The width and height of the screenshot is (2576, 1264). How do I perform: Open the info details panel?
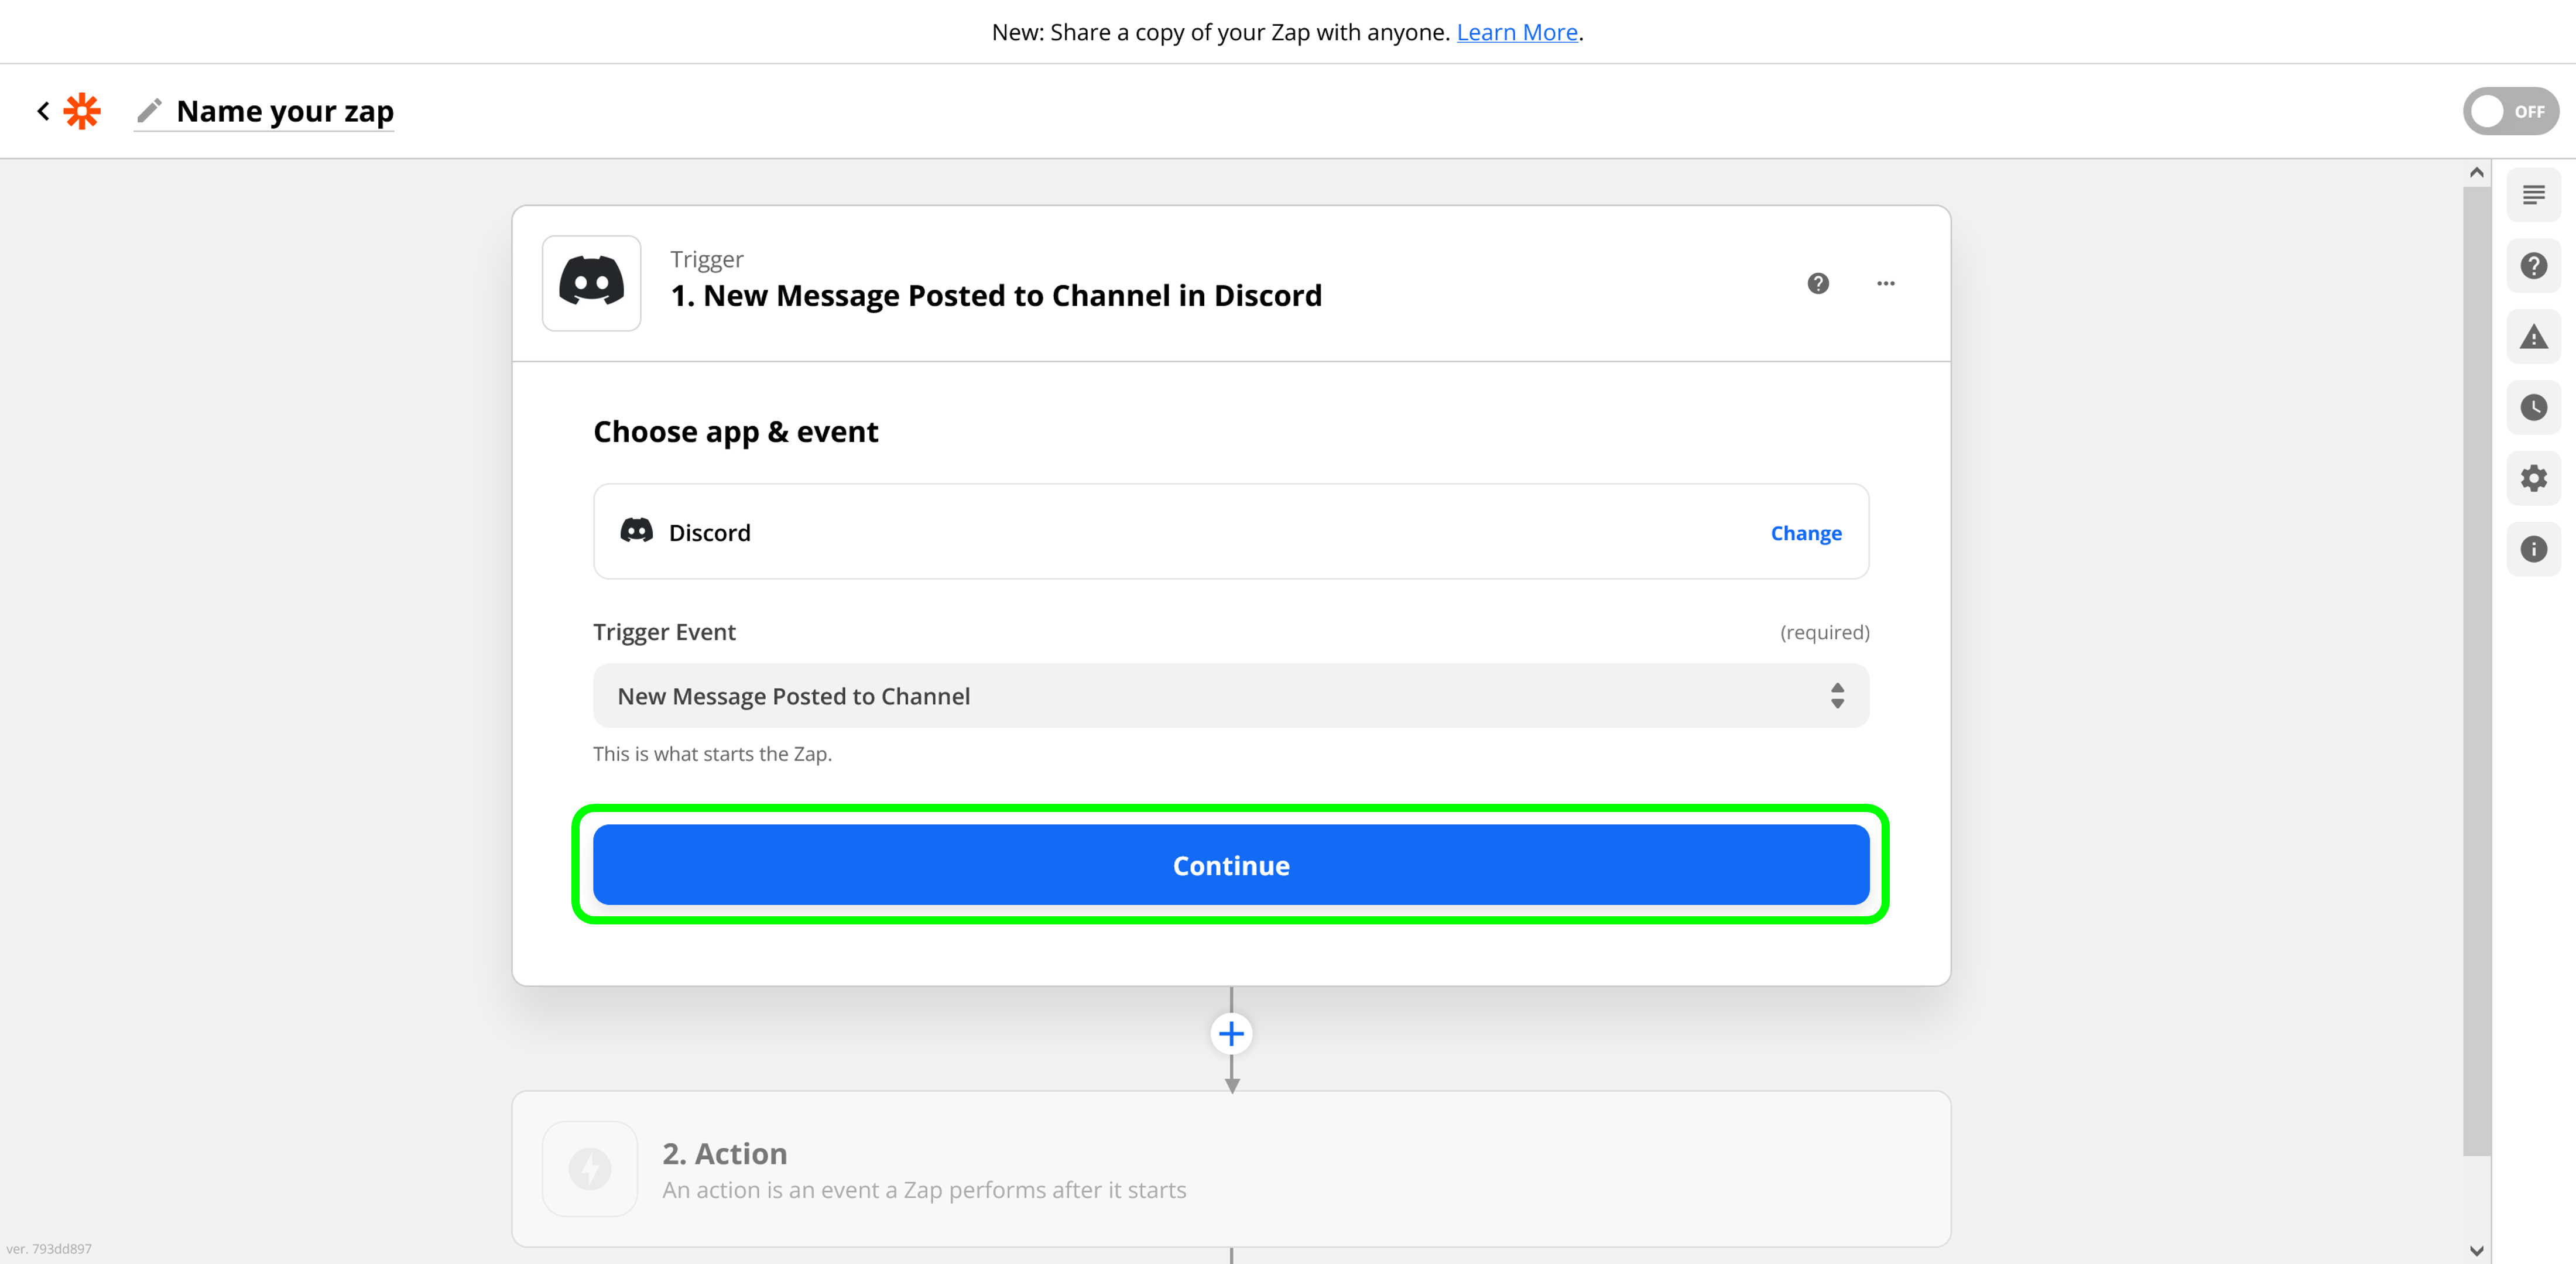2533,549
